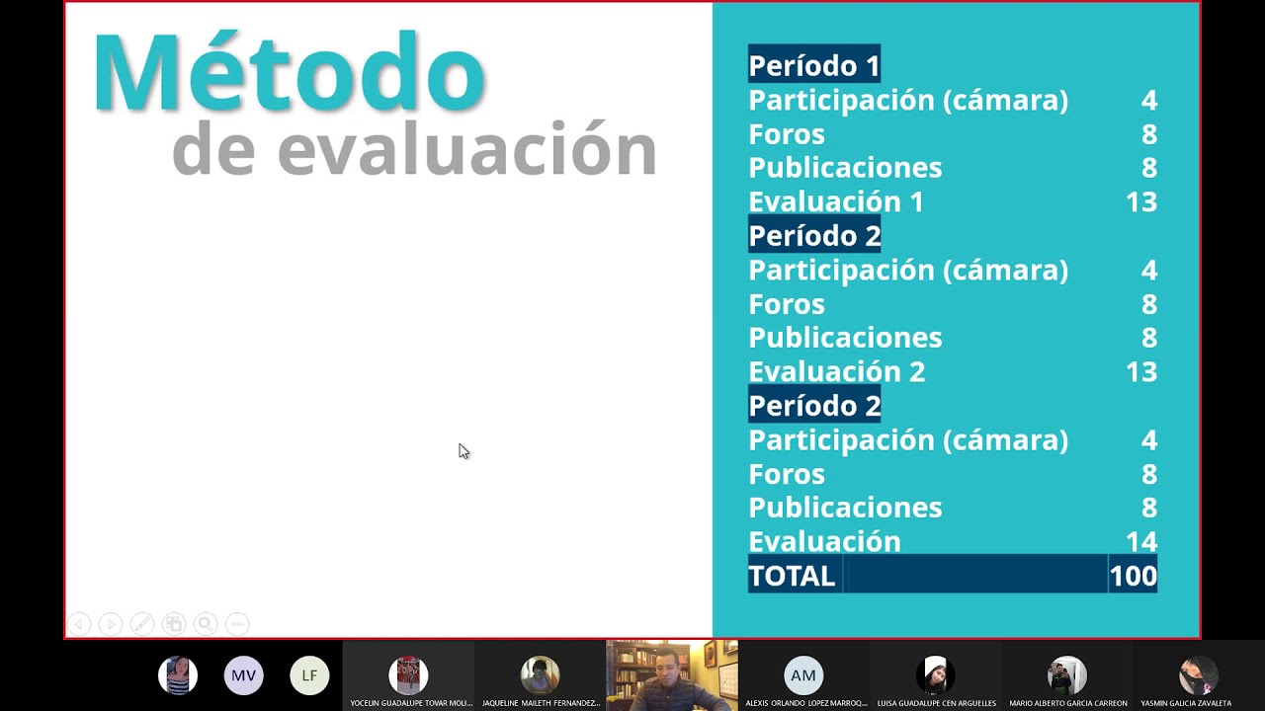Select Luisa Guadalupe Cen Arguelles tile

(x=936, y=675)
